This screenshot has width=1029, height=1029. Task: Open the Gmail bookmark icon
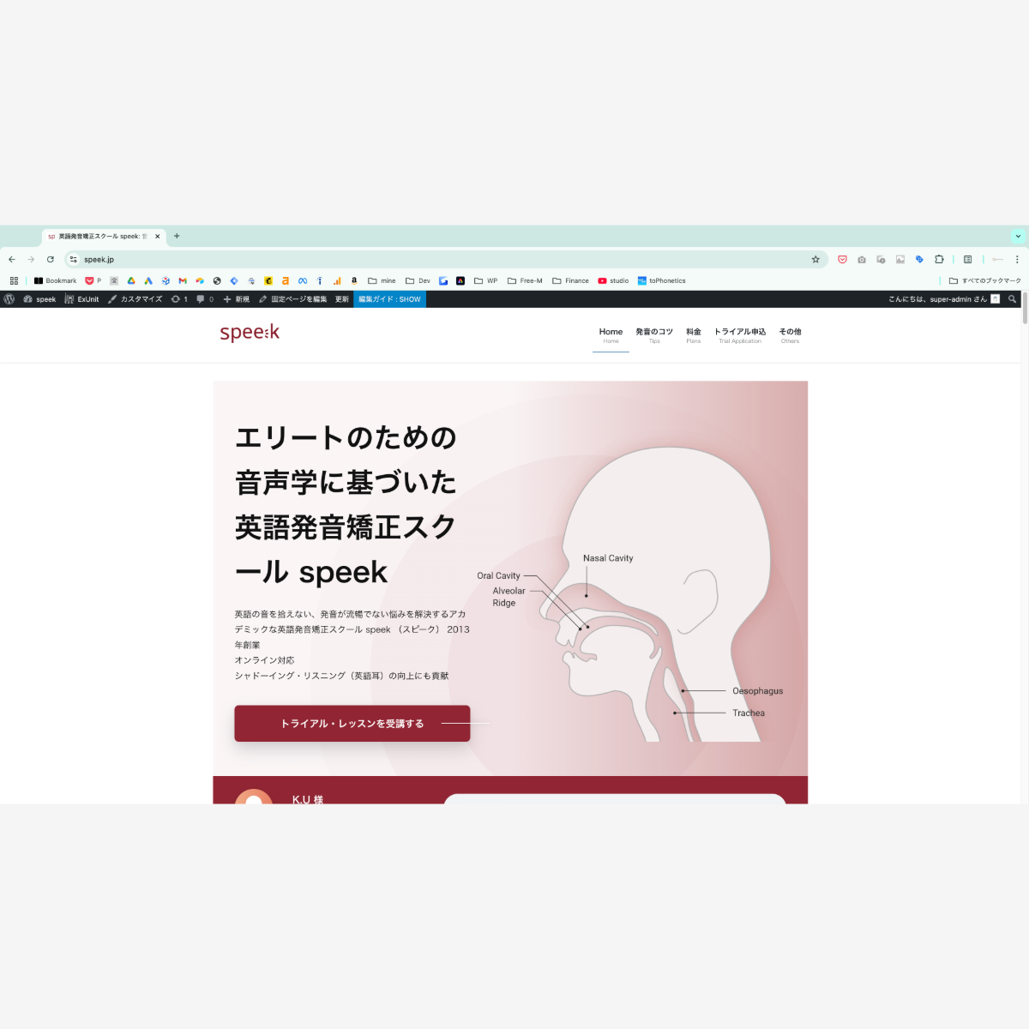point(183,280)
